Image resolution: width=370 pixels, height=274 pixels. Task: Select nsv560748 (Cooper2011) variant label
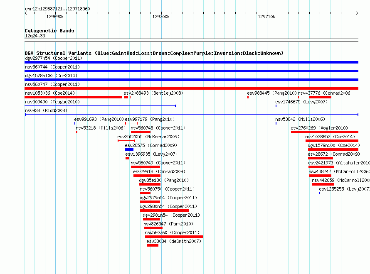click(158, 128)
